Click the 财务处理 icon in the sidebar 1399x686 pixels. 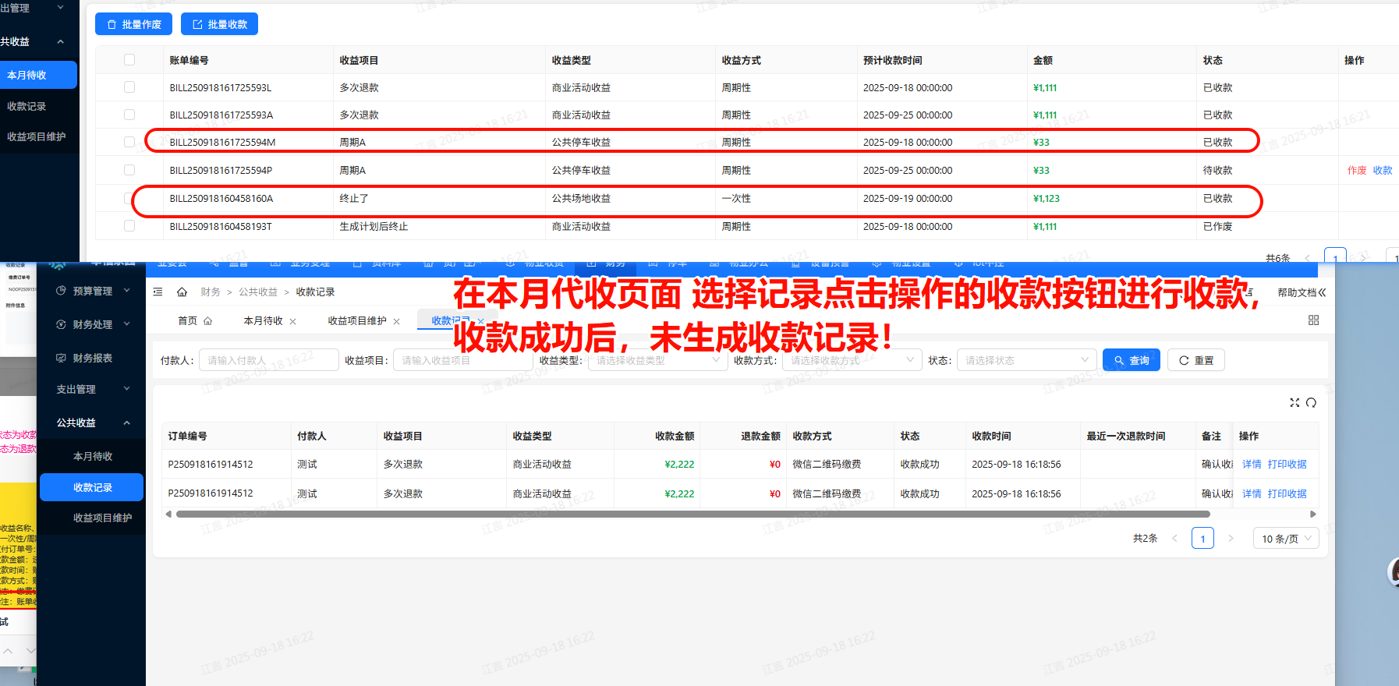[61, 324]
